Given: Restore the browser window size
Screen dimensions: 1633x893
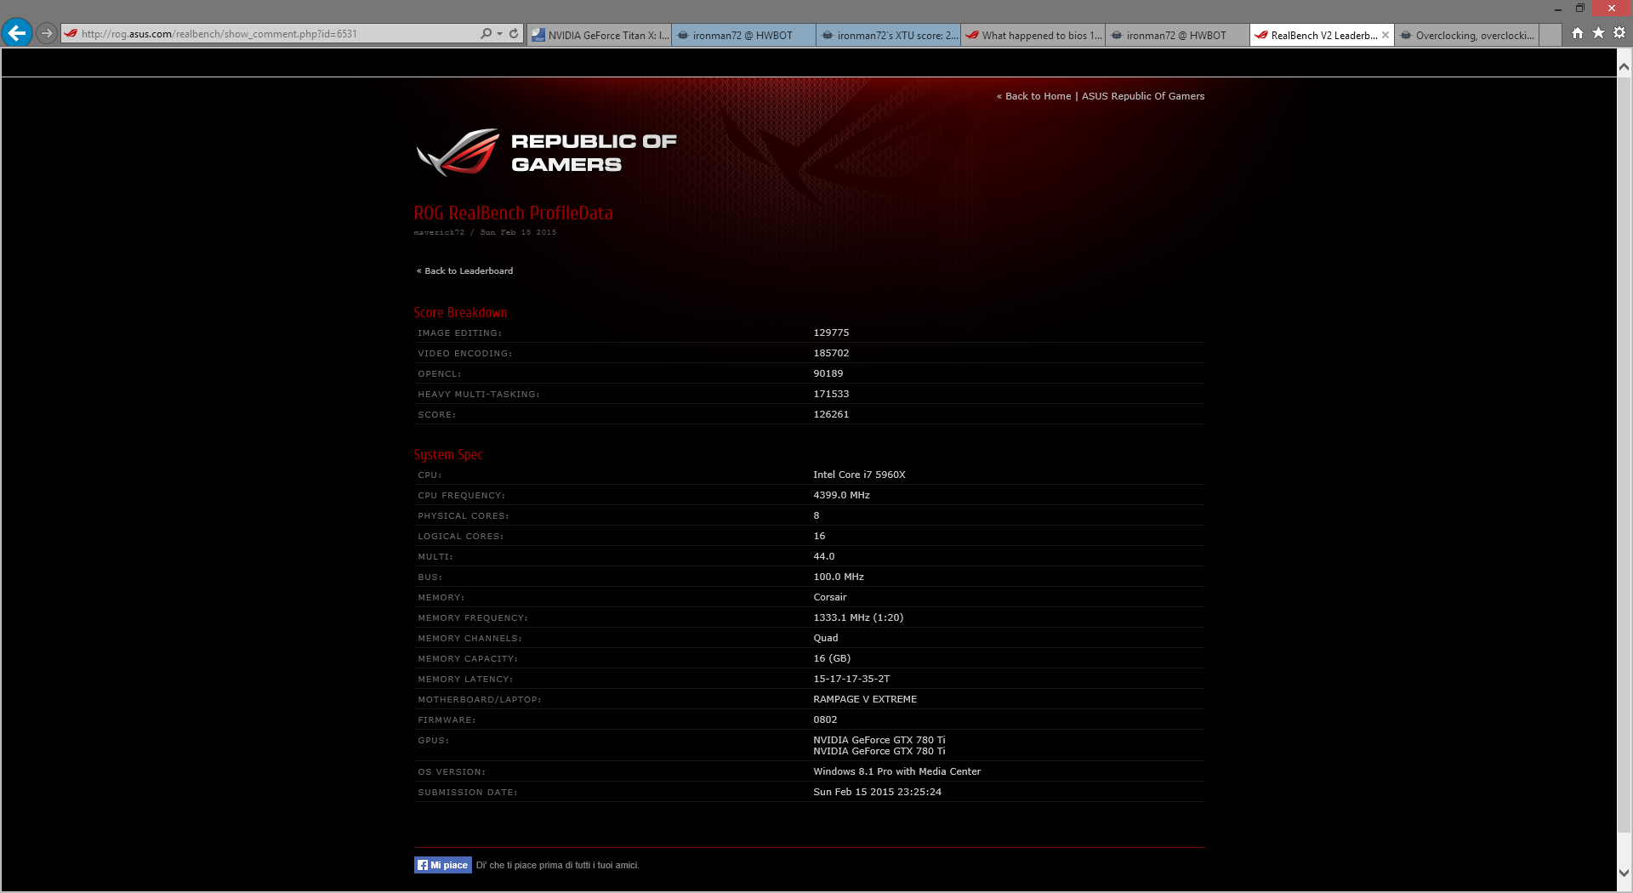Looking at the screenshot, I should [x=1580, y=9].
